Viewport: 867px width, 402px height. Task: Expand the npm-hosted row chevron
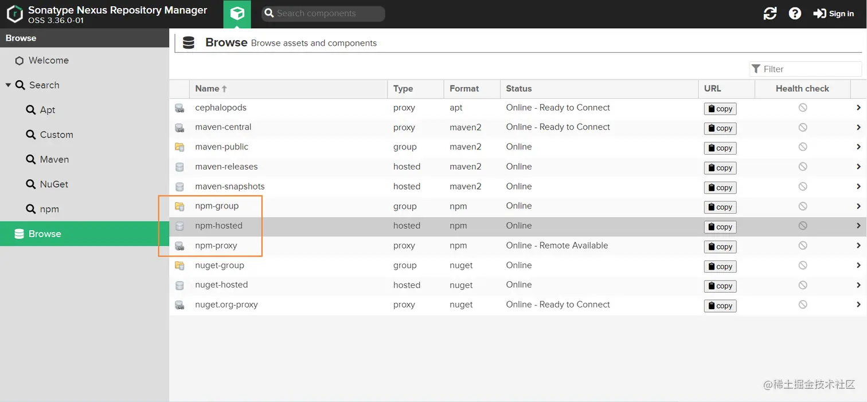[858, 226]
